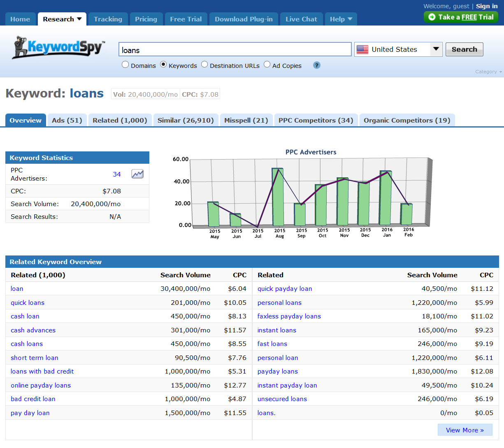This screenshot has width=504, height=448.
Task: Select the Domains radio button
Action: (x=125, y=65)
